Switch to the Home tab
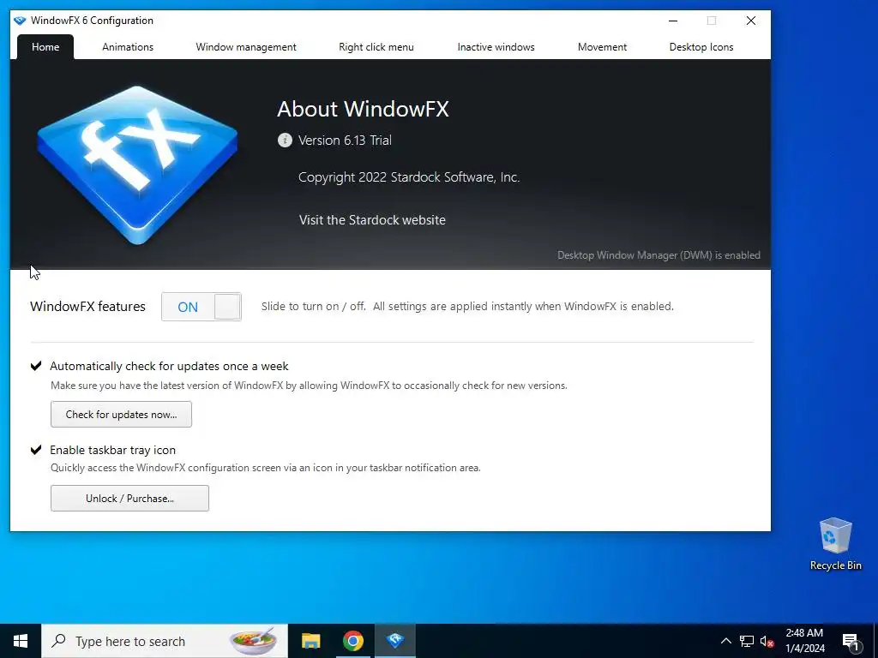Screen dimensions: 878x658 [45, 47]
